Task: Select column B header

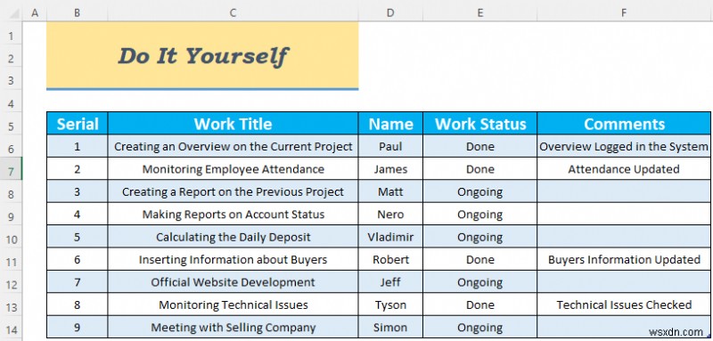Action: [x=78, y=13]
